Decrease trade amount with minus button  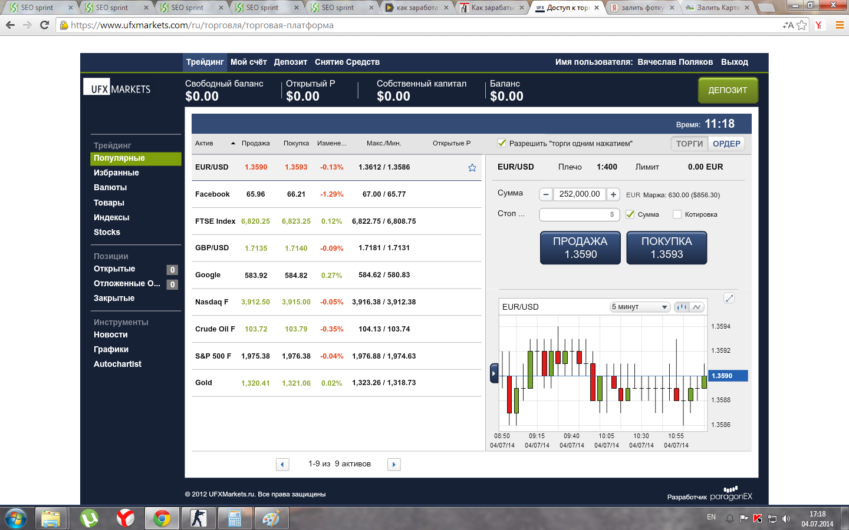[546, 194]
